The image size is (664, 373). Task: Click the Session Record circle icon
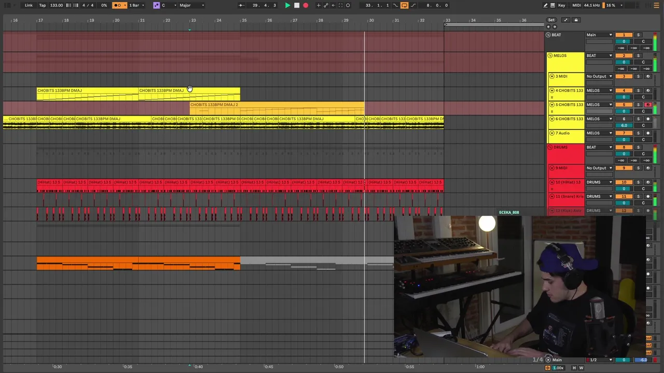tap(348, 5)
